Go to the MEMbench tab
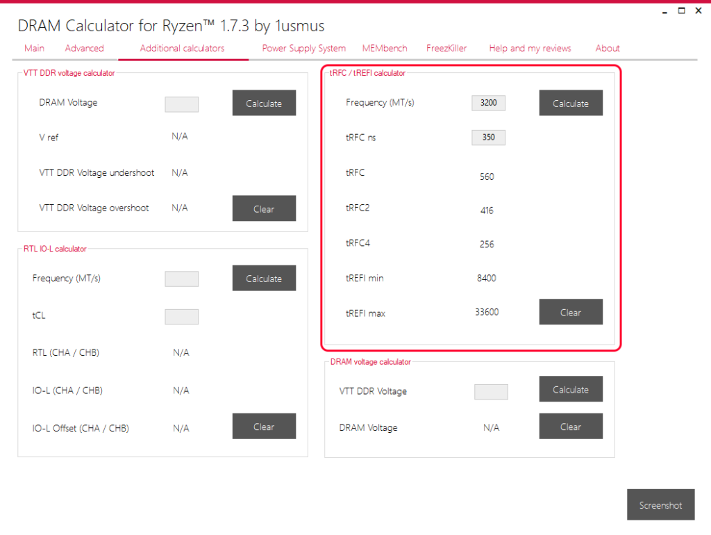 (x=385, y=48)
